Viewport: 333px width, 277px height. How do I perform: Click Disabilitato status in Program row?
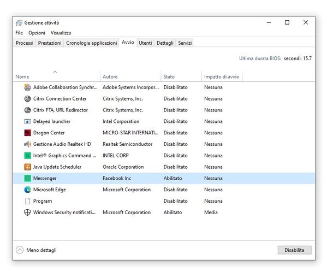(175, 201)
